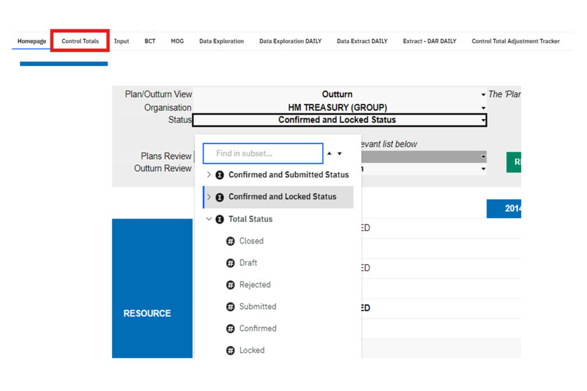
Task: Expand the Confirmed and Locked Status node
Action: pyautogui.click(x=209, y=197)
